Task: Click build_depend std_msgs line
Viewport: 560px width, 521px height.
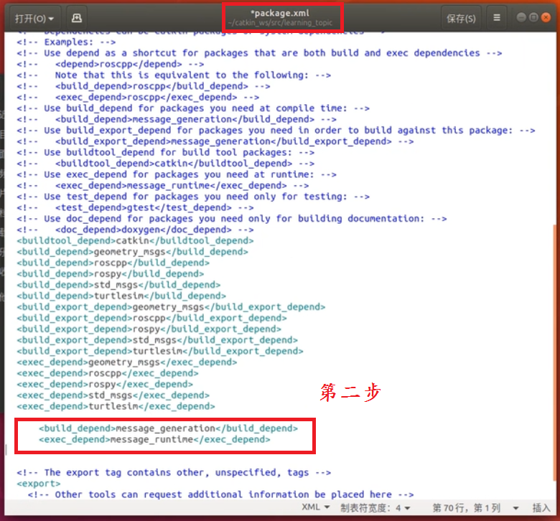Action: point(118,285)
